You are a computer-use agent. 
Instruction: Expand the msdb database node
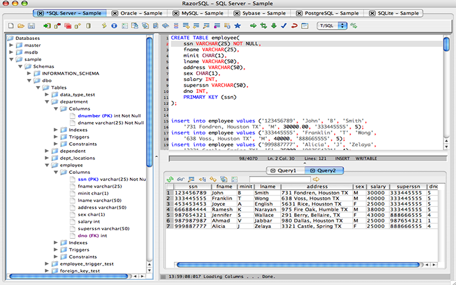click(x=11, y=52)
